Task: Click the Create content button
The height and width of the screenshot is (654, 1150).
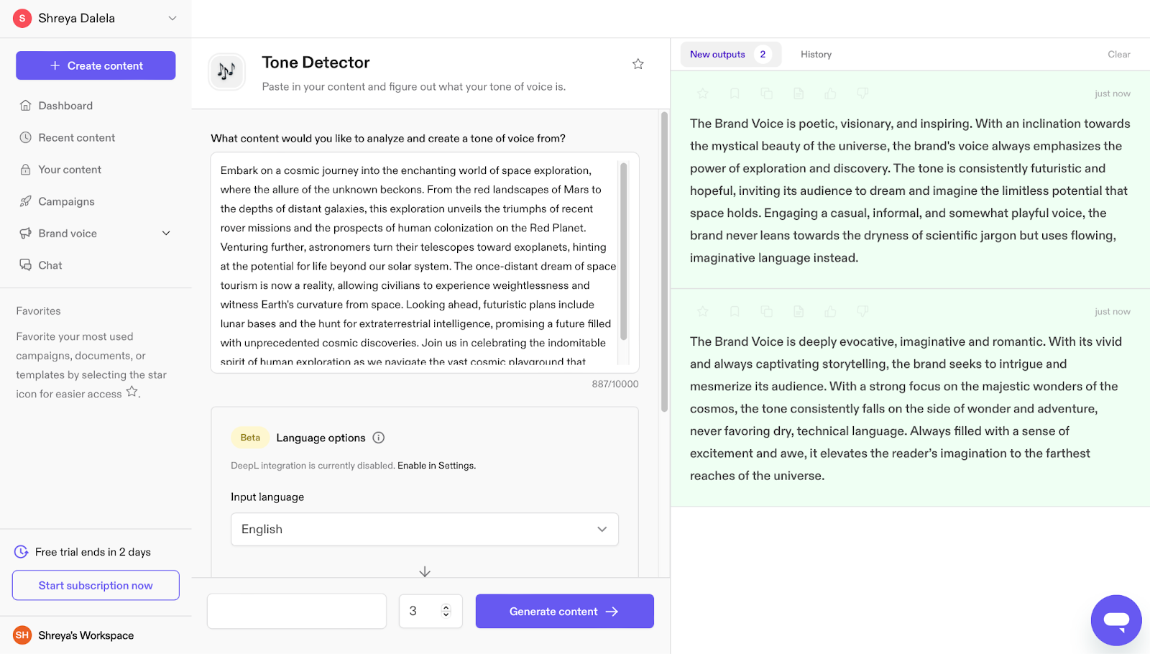Action: click(x=96, y=65)
